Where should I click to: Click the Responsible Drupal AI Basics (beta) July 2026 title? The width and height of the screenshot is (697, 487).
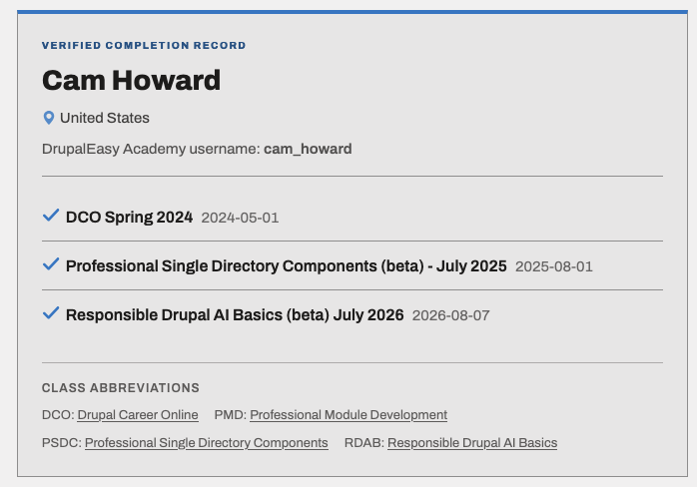pyautogui.click(x=235, y=315)
